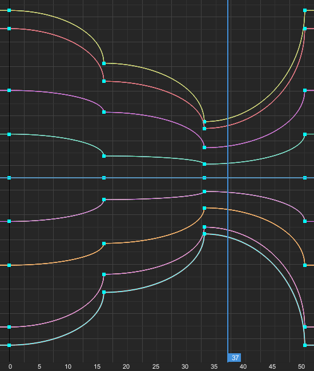This screenshot has width=314, height=371.
Task: Select the orange curve keyframe near frame 16
Action: tap(104, 244)
